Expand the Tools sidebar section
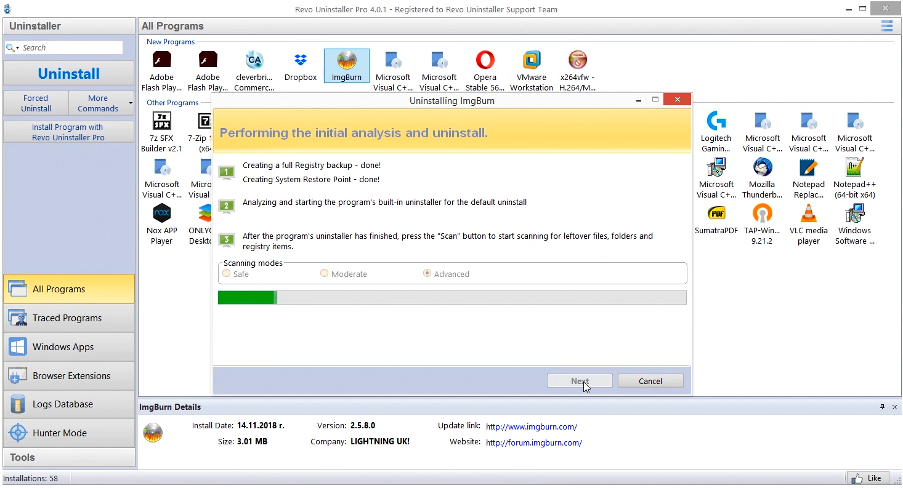Viewport: 903px width, 488px height. (69, 457)
